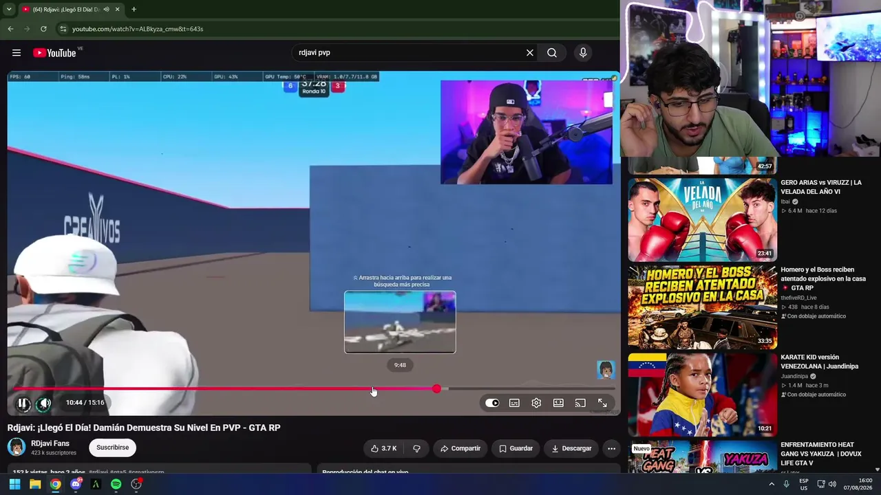Open player settings gear
This screenshot has height=495, width=881.
pyautogui.click(x=536, y=403)
